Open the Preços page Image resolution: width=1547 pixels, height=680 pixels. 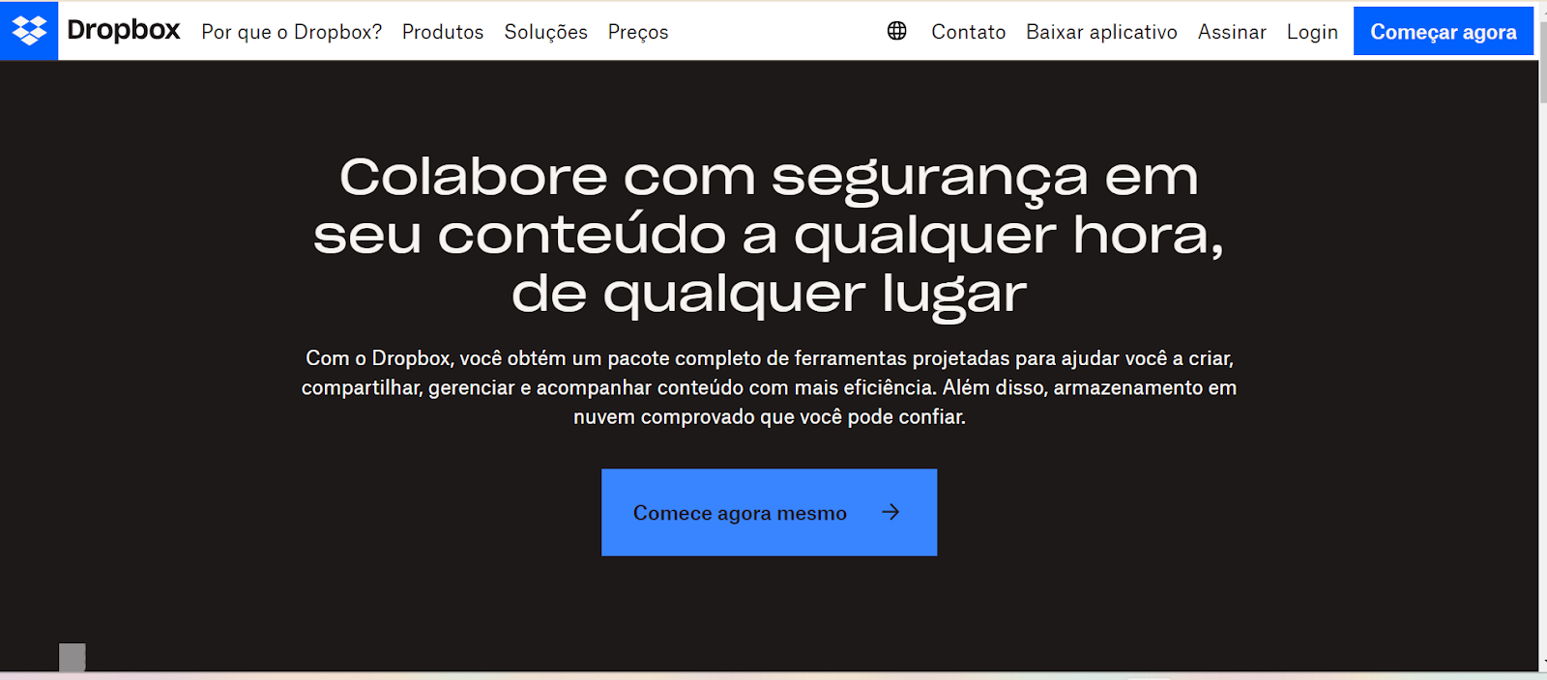(638, 32)
